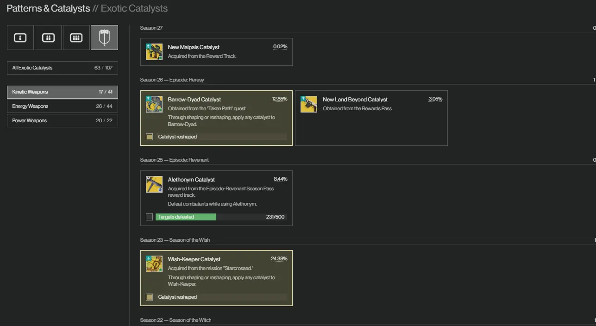This screenshot has height=326, width=596.
Task: Click the Alethonym weapon icon
Action: click(x=154, y=184)
